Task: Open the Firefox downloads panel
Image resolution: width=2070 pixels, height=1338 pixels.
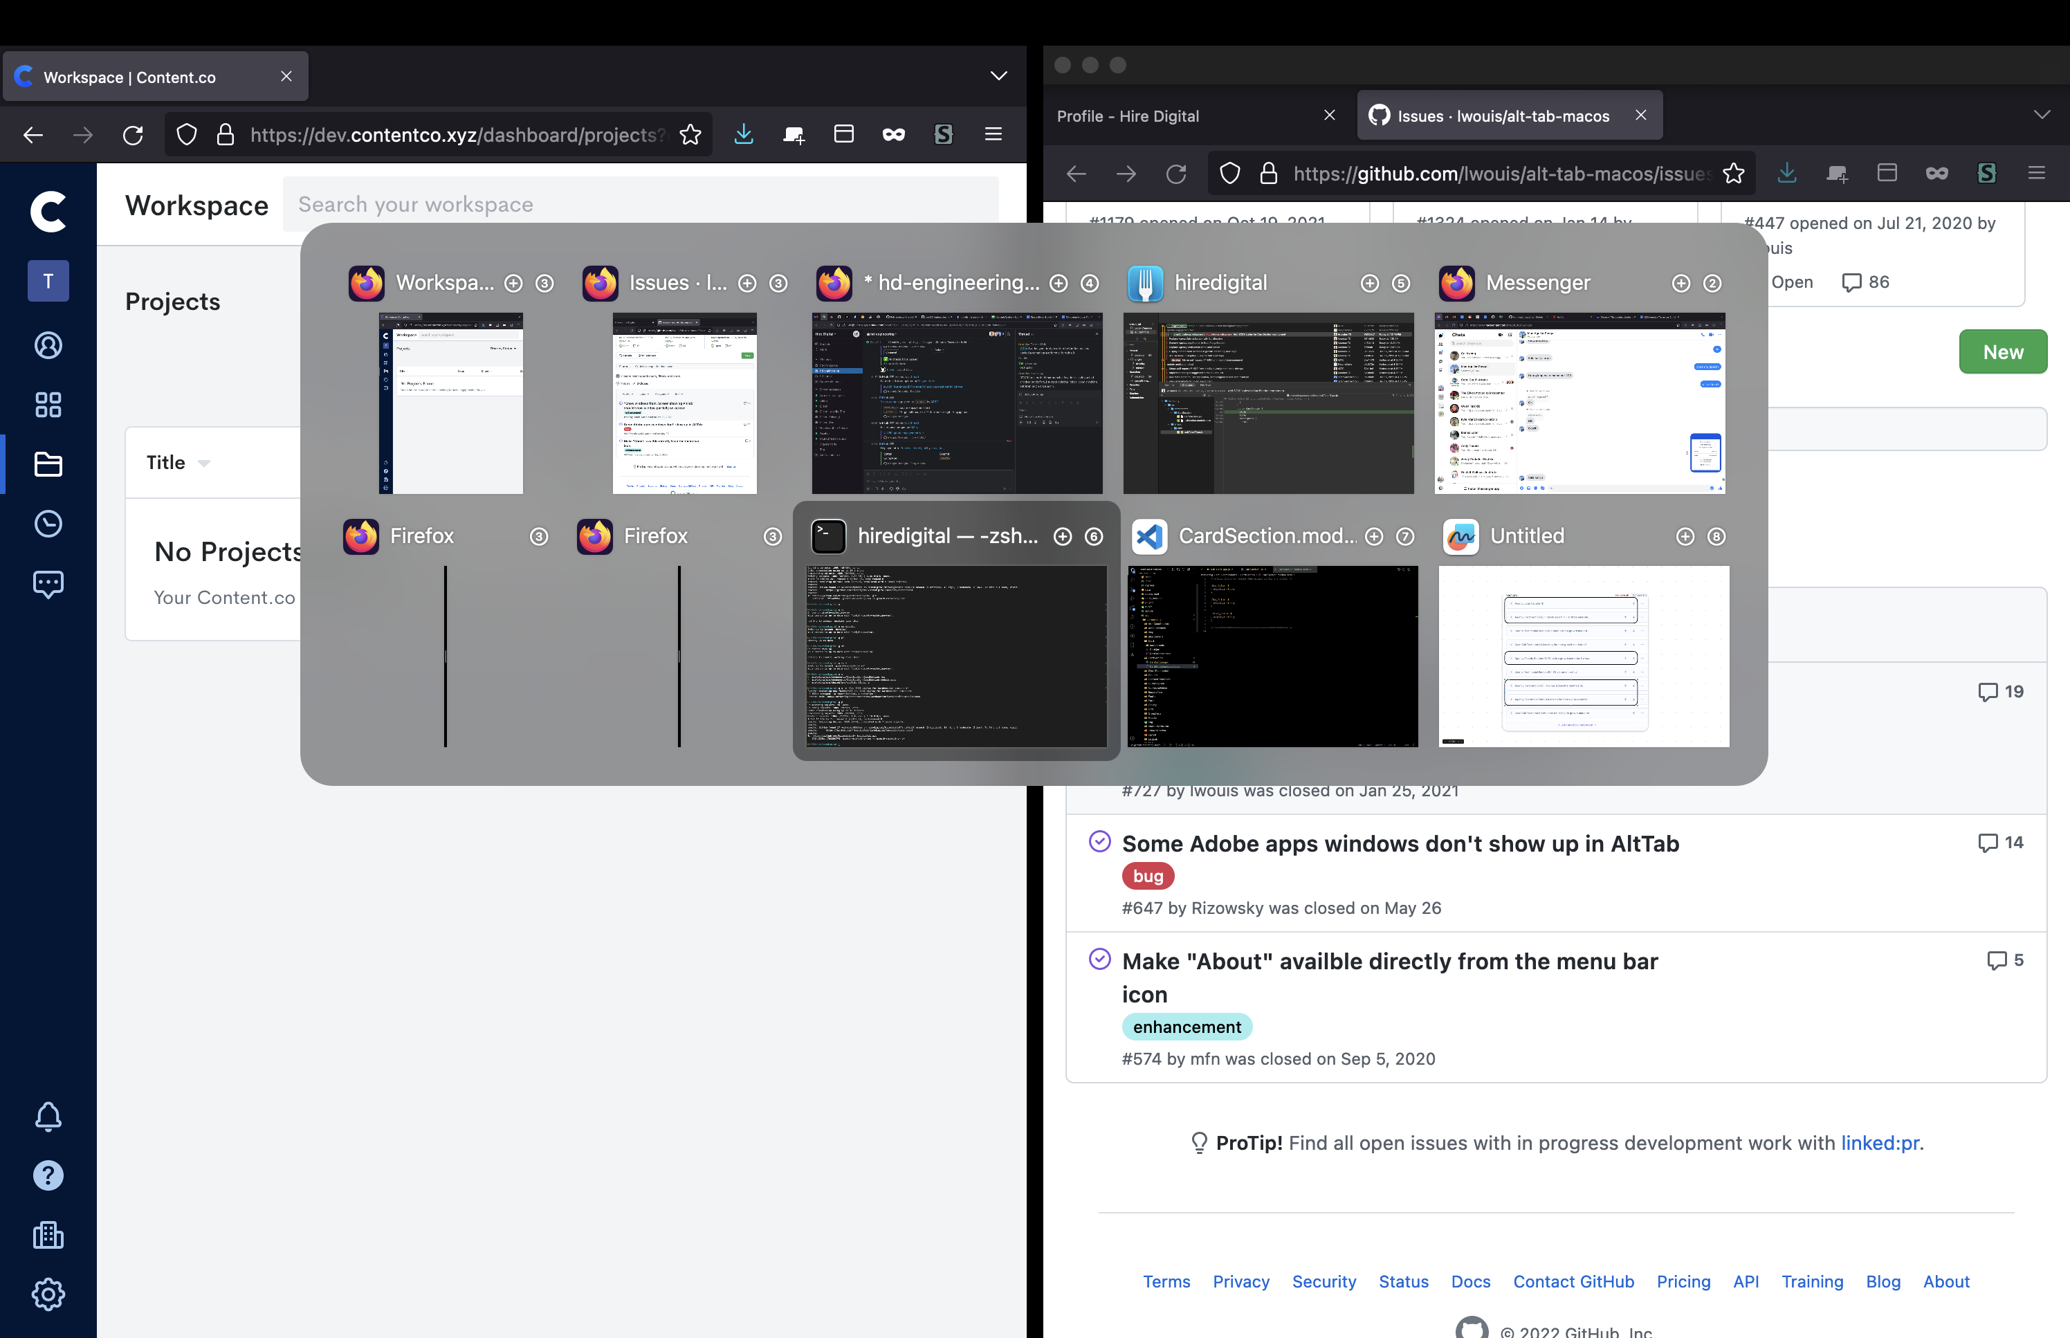Action: point(744,135)
